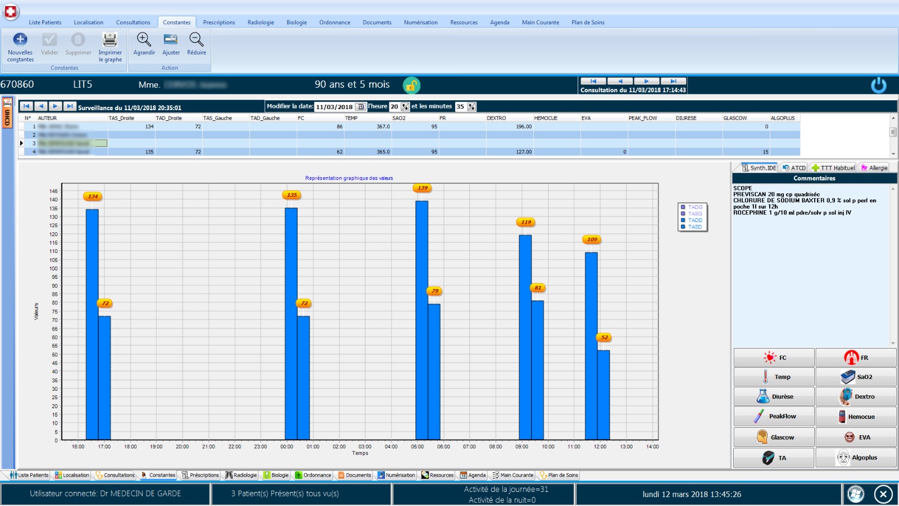This screenshot has width=899, height=506.
Task: Click the FC heart rate button
Action: click(x=774, y=358)
